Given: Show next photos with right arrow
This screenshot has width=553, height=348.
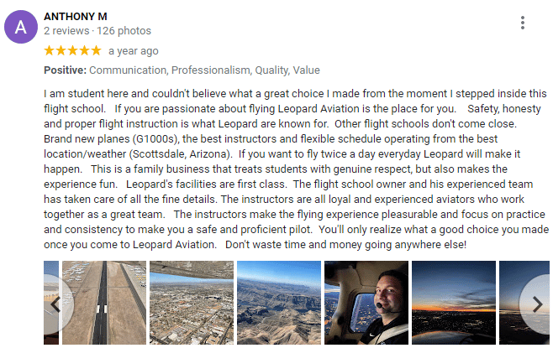Looking at the screenshot, I should [x=537, y=304].
